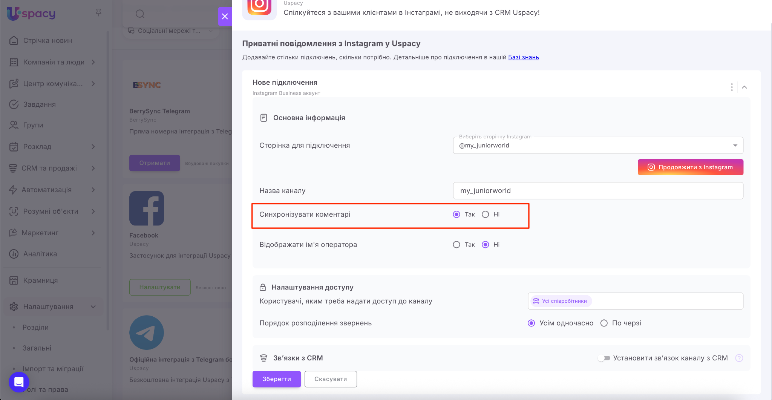Select 'Так' for Відображати ім'я оператора
The width and height of the screenshot is (772, 400).
[456, 245]
